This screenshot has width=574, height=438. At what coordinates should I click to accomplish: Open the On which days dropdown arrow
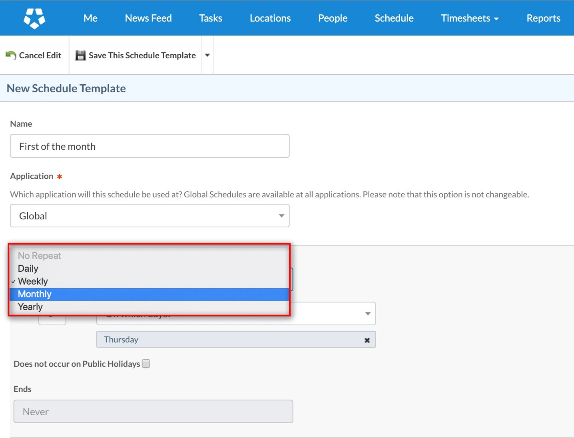[367, 314]
